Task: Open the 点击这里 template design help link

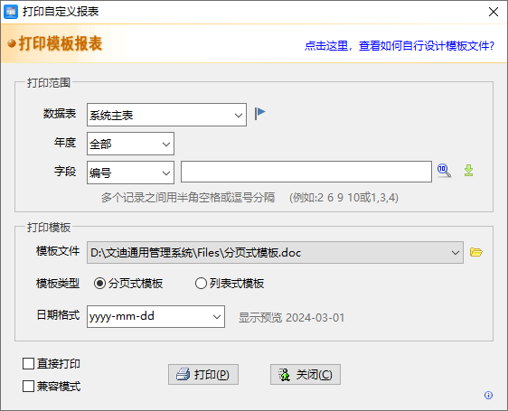Action: 400,46
